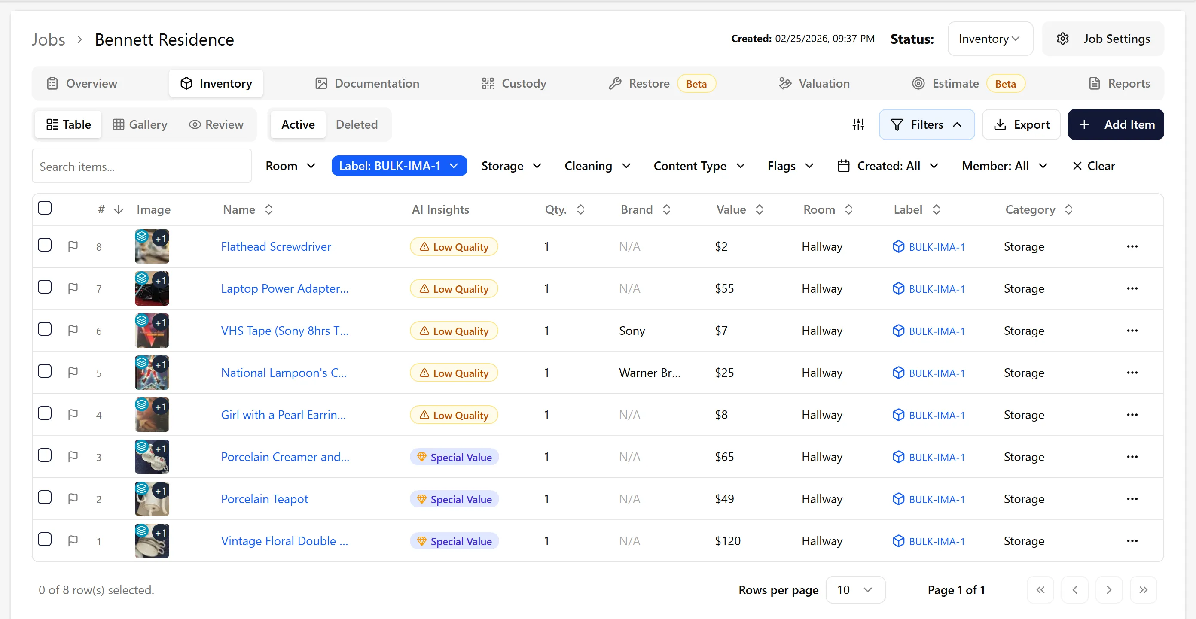Click the Job Settings gear icon
Image resolution: width=1196 pixels, height=619 pixels.
pos(1063,39)
